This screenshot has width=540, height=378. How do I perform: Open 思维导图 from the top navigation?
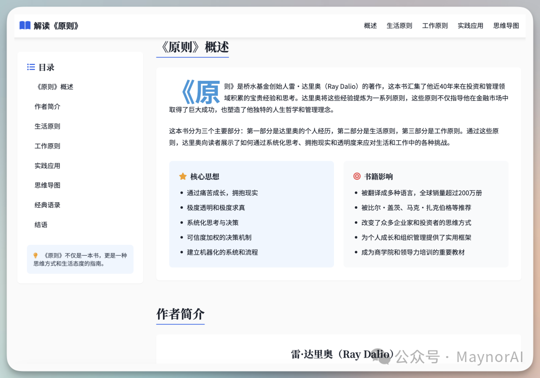(x=506, y=25)
